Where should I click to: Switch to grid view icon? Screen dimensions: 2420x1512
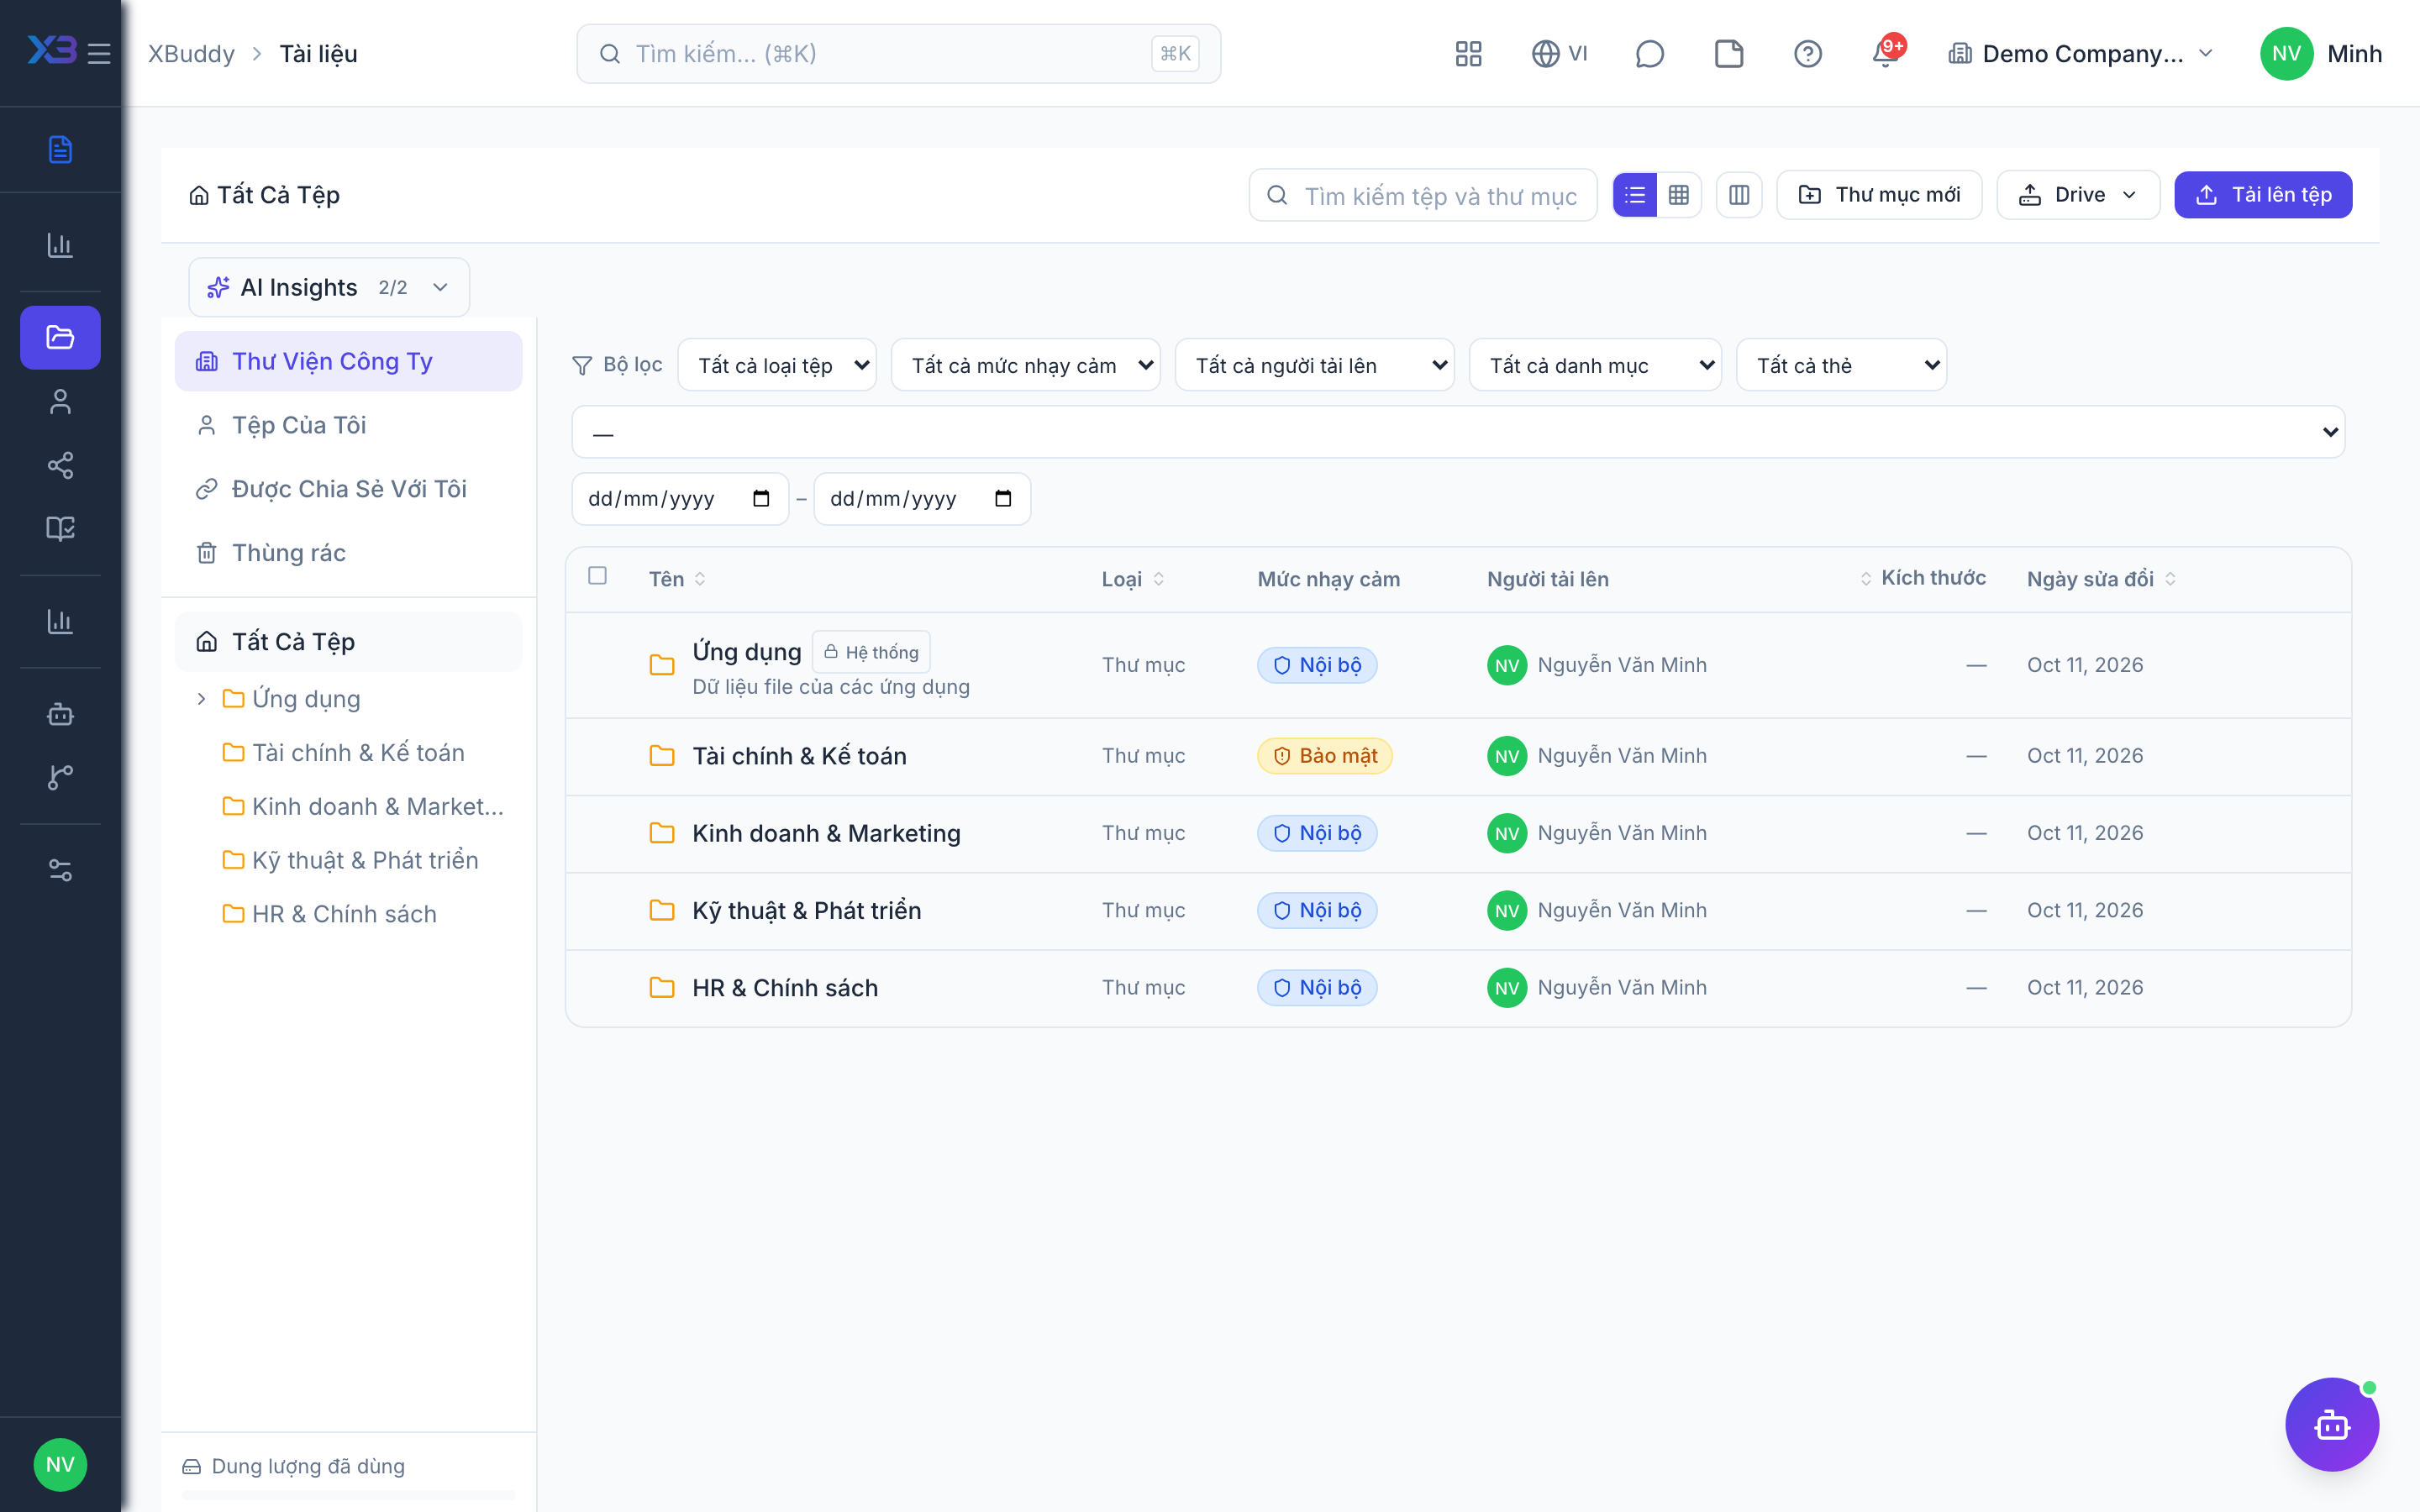point(1679,195)
